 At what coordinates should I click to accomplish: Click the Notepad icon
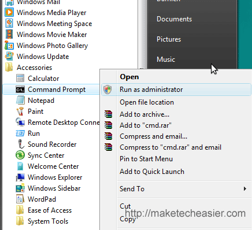click(20, 100)
